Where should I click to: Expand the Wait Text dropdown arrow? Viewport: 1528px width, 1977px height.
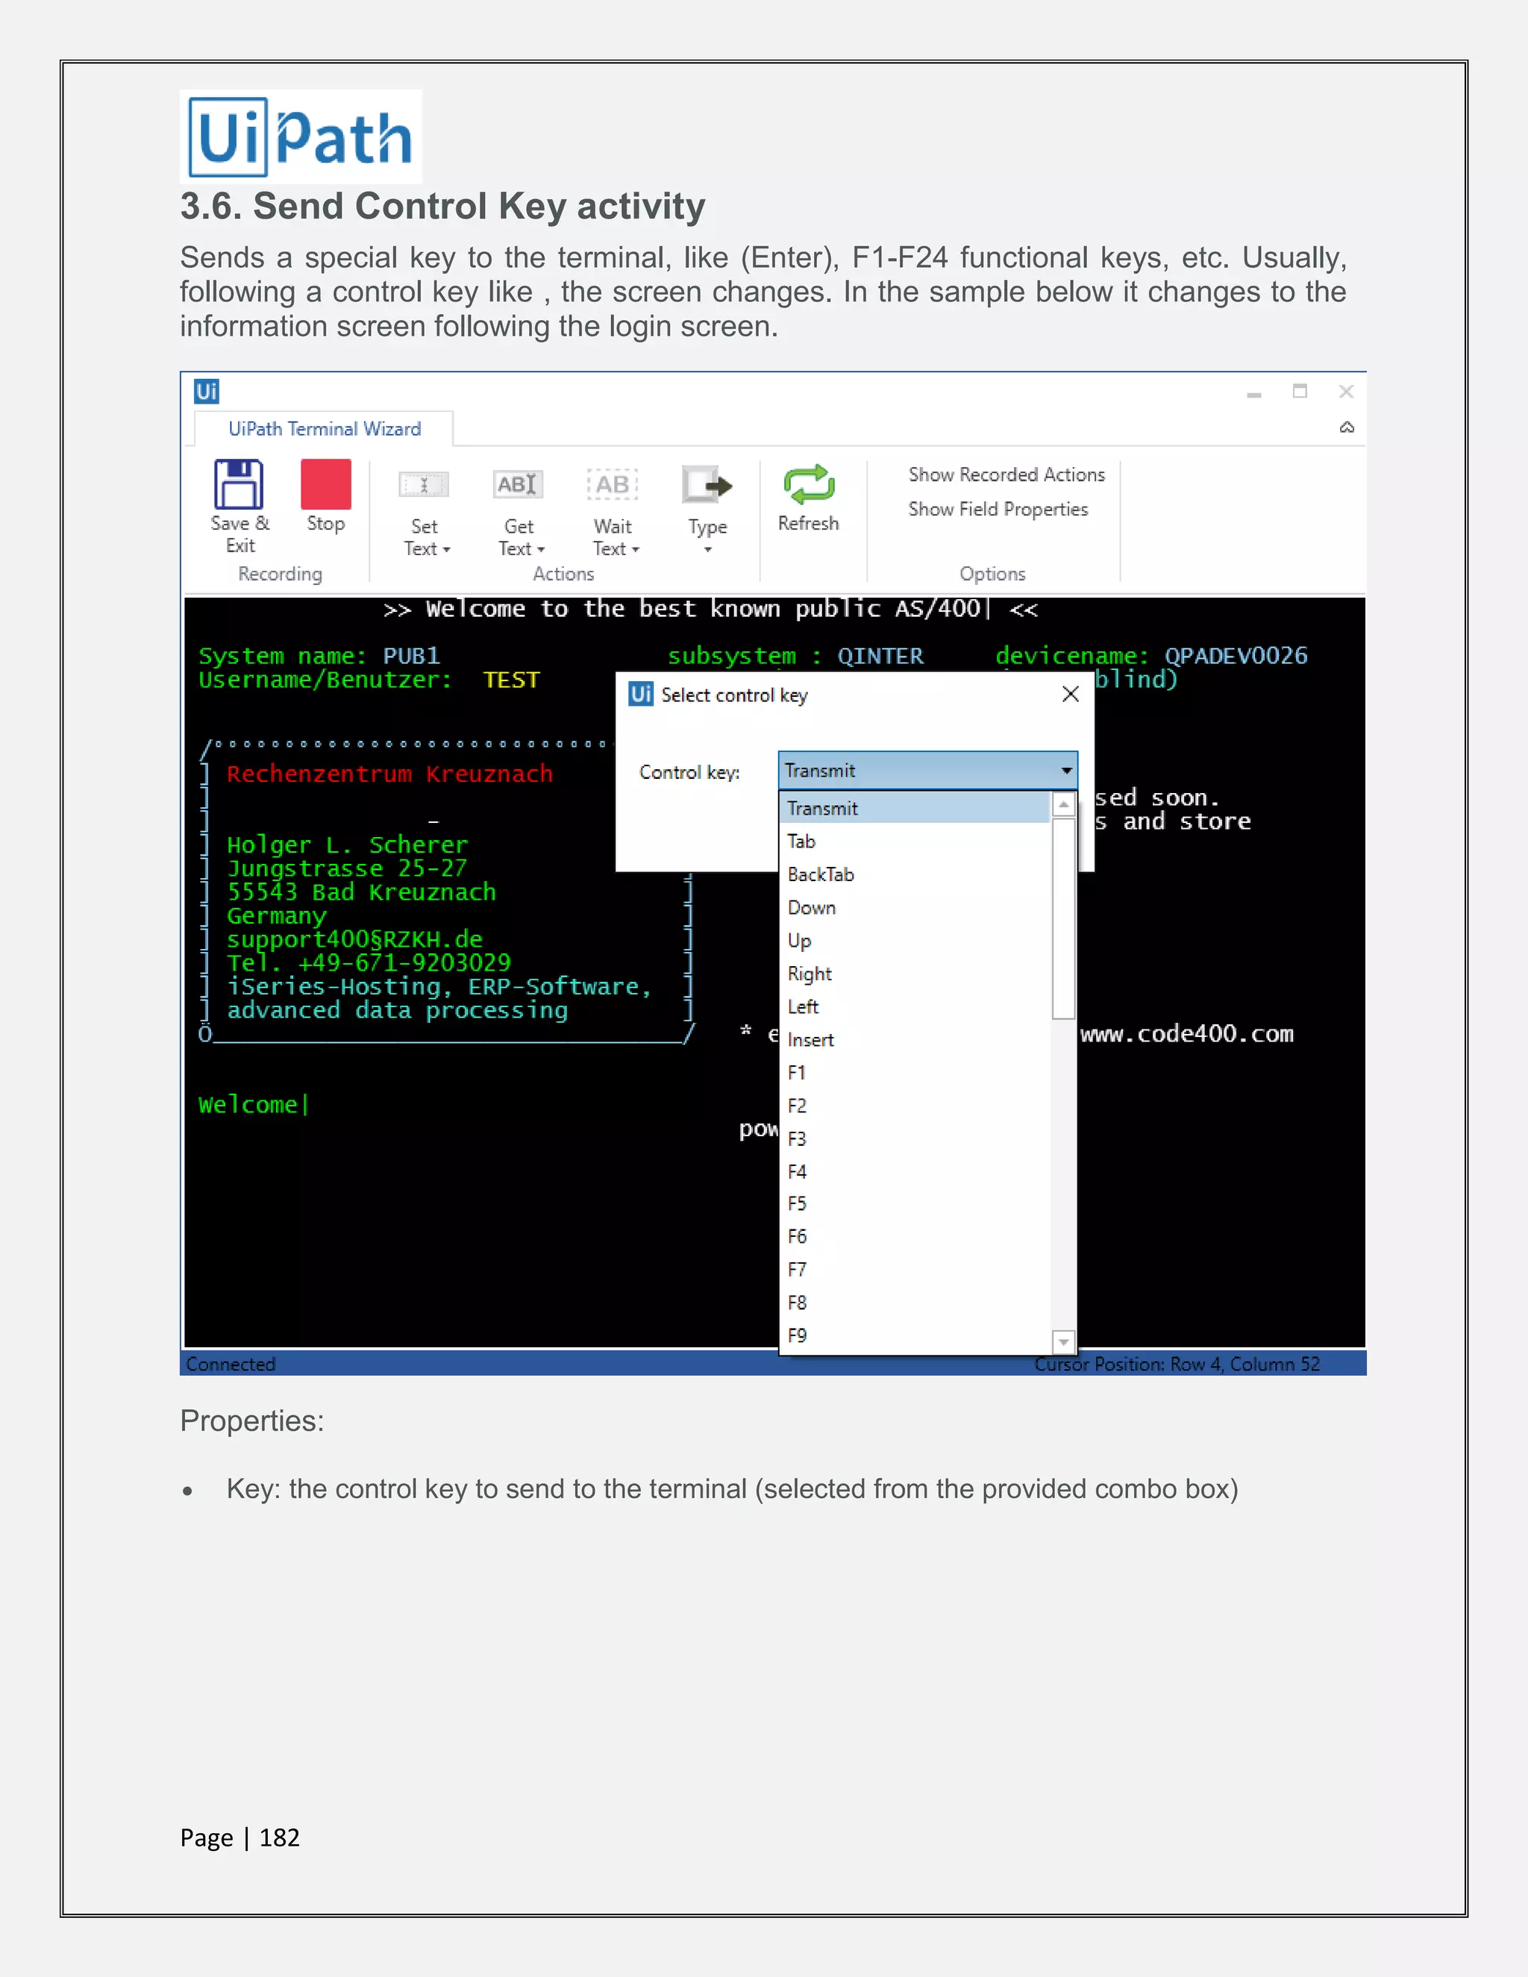click(636, 550)
